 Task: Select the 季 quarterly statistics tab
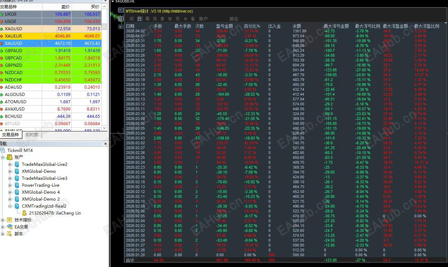[x=163, y=19]
